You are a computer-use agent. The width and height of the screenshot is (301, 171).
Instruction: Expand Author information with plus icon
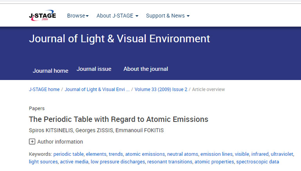(32, 142)
